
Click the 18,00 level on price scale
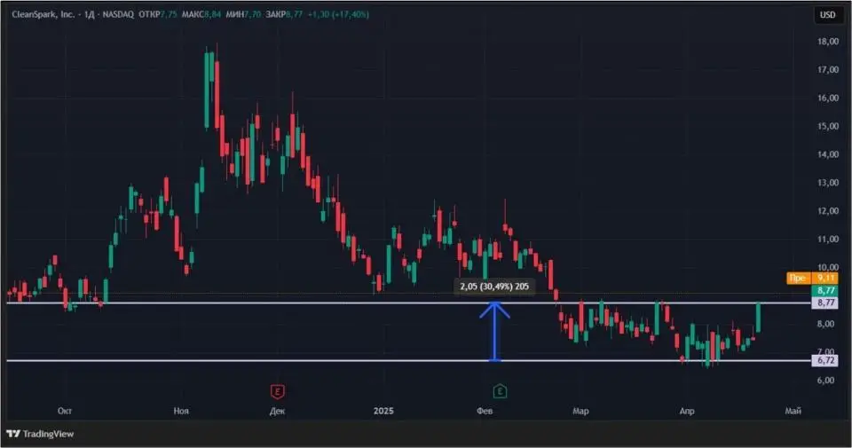point(827,42)
